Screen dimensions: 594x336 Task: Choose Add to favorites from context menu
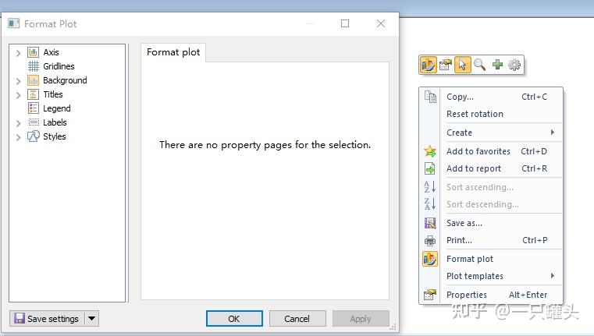[x=478, y=151]
